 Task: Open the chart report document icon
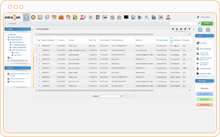91,17
